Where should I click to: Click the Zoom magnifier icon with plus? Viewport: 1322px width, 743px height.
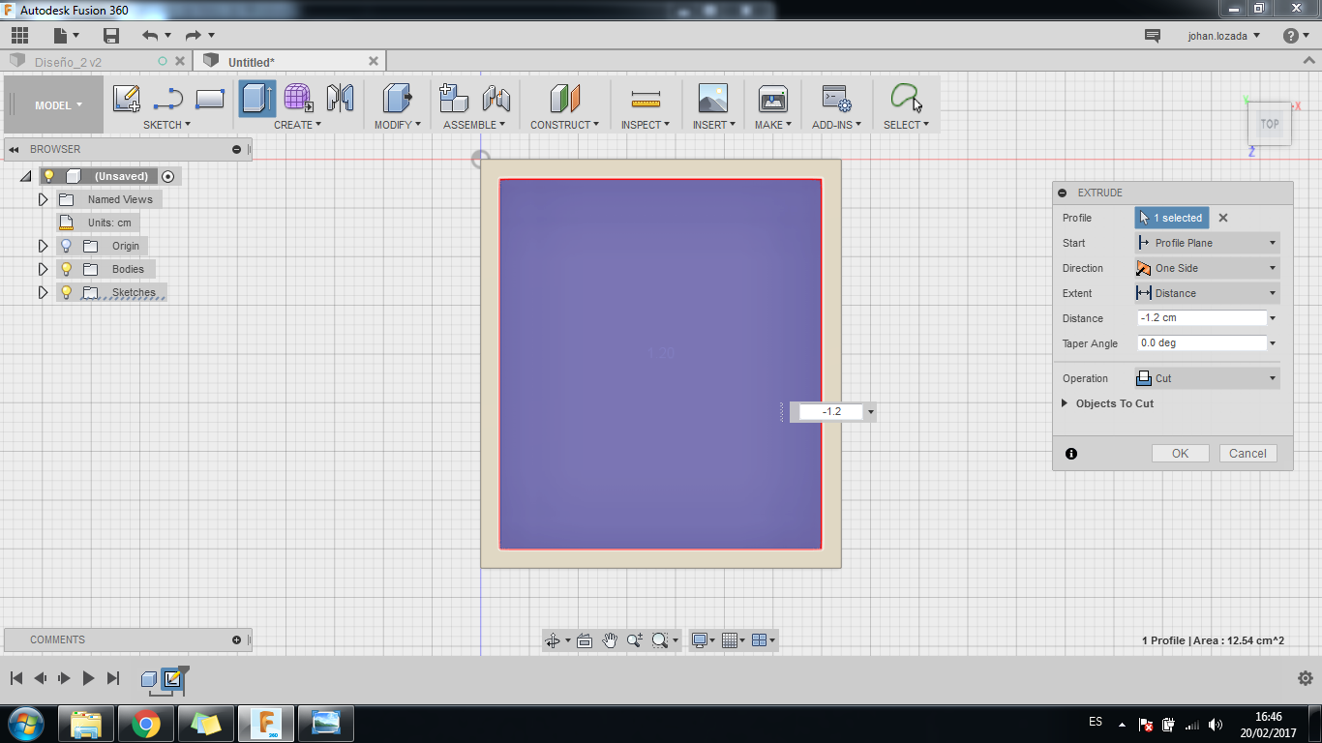(x=635, y=640)
